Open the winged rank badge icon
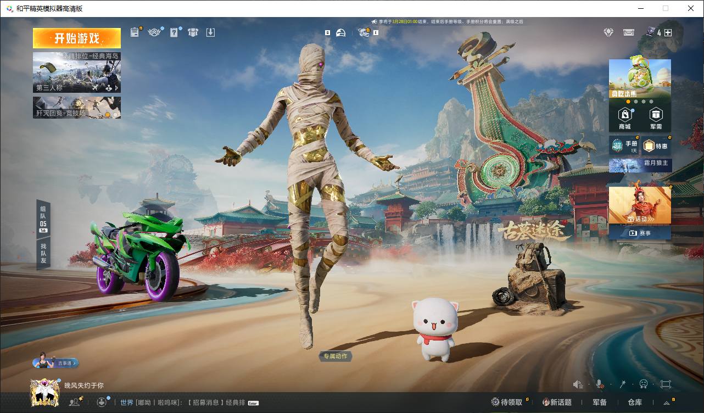 [x=155, y=32]
